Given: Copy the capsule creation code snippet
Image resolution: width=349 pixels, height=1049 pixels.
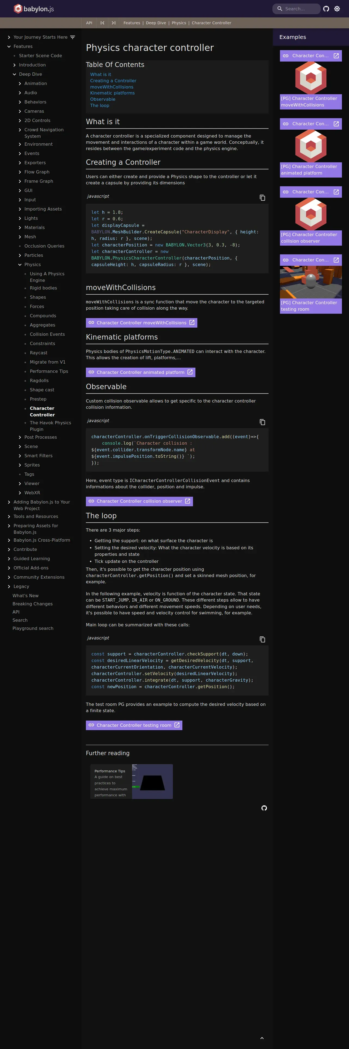Looking at the screenshot, I should [262, 197].
